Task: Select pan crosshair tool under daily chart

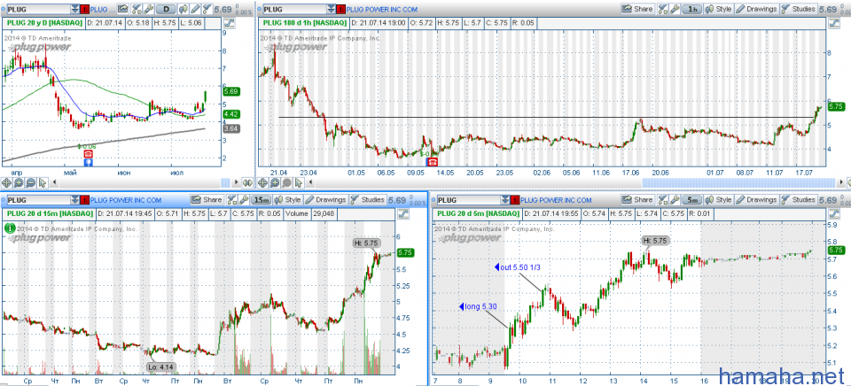Action: click(6, 182)
